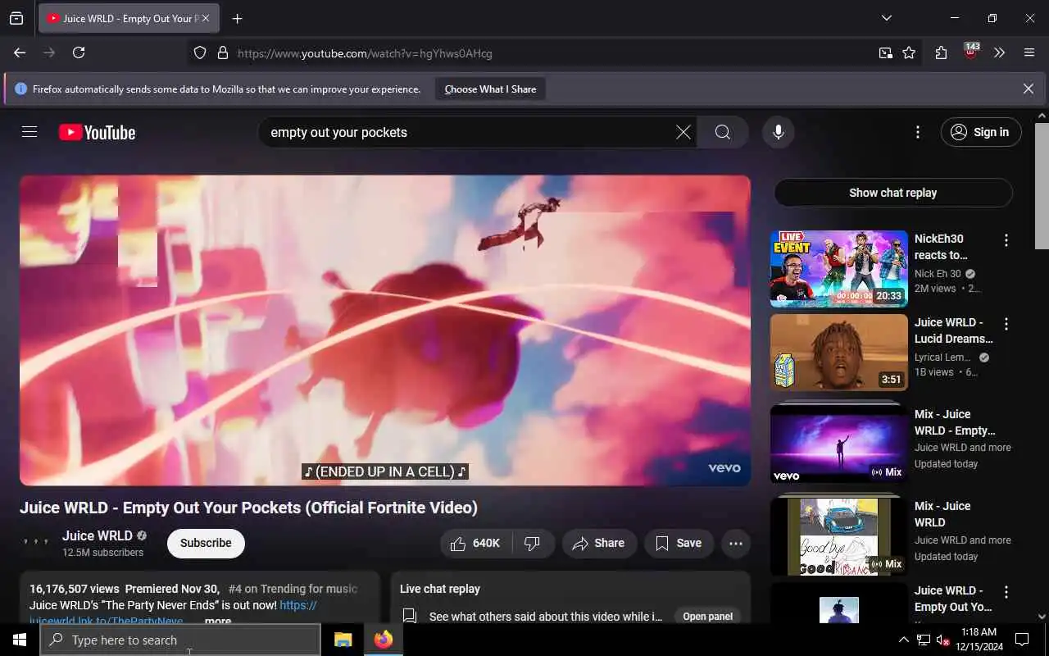Subscribe to Juice WRLD channel
Screen dimensions: 1049x656
(206, 543)
